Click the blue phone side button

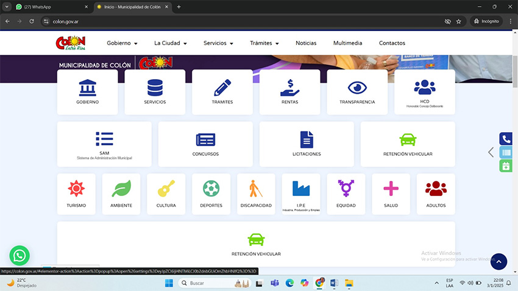coord(506,139)
